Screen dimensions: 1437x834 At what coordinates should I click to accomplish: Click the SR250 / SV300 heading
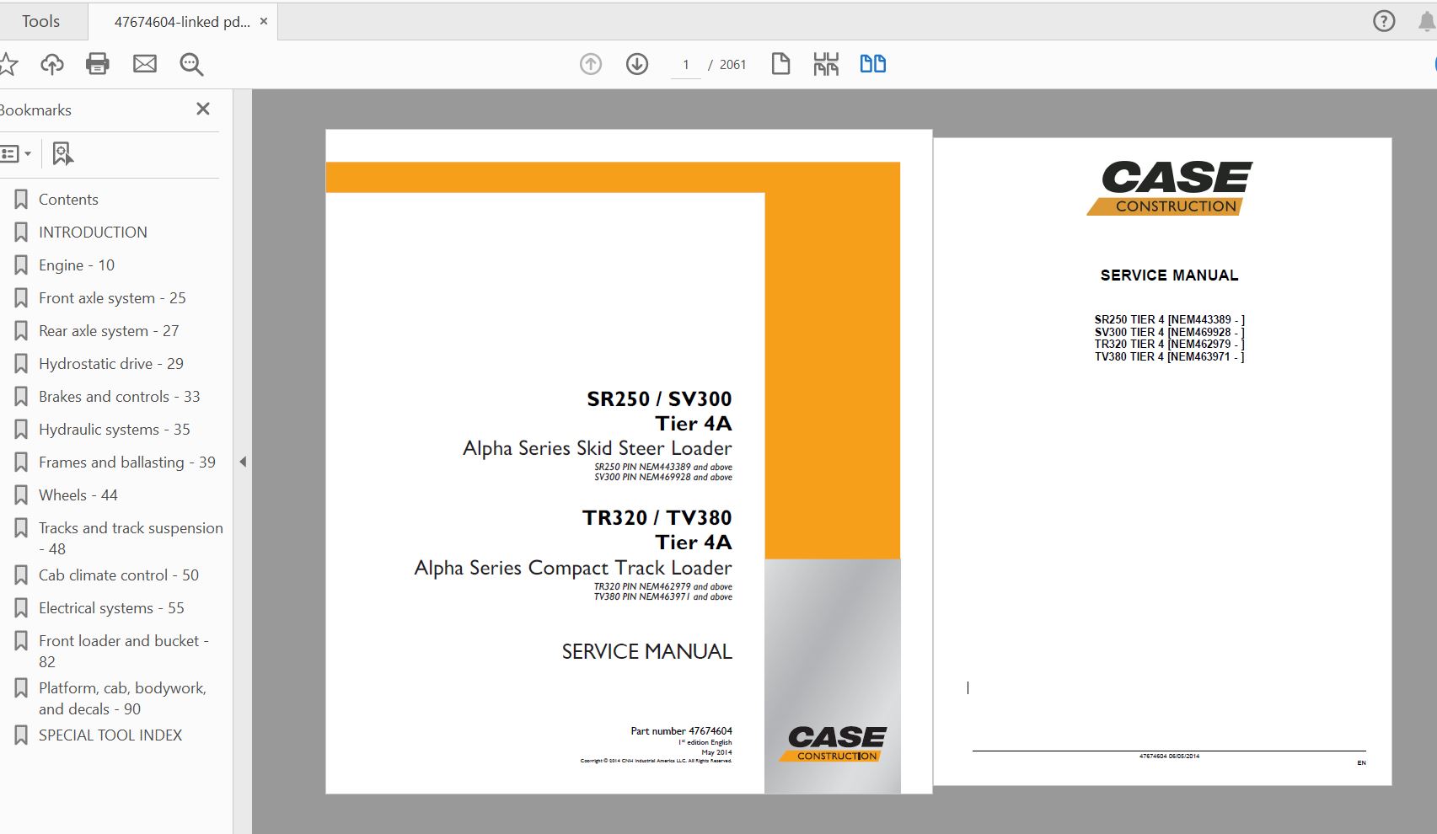[x=660, y=398]
